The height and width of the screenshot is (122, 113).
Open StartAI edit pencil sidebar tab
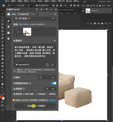pos(8,21)
